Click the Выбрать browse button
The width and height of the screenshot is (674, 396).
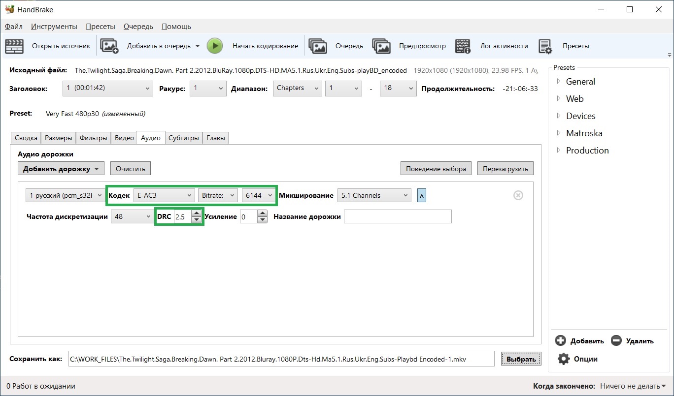[521, 359]
